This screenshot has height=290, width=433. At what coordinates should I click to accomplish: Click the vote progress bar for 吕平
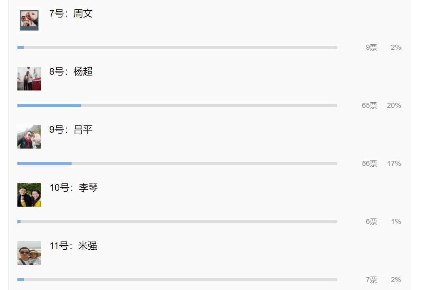tap(177, 164)
